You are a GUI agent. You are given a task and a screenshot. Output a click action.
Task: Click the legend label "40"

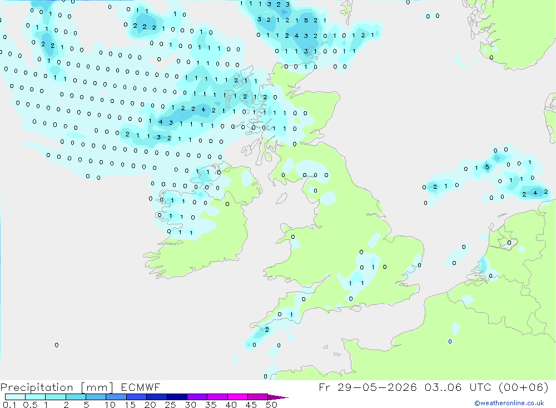tap(231, 405)
